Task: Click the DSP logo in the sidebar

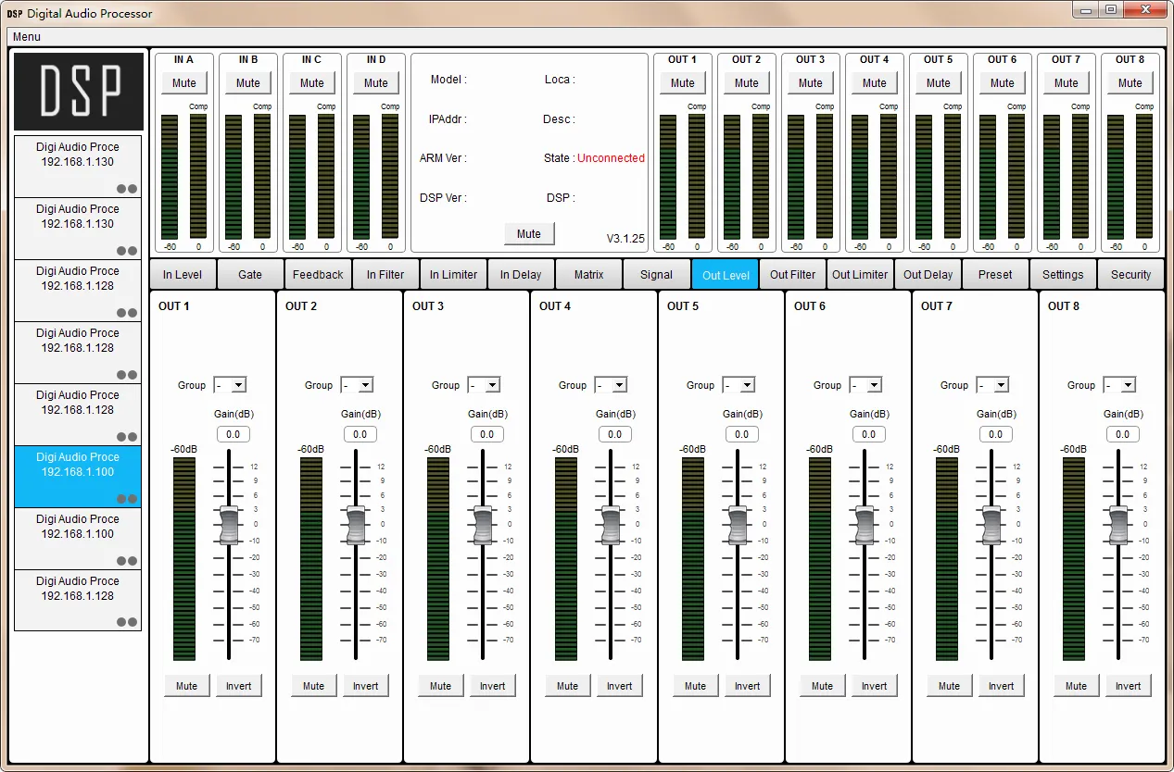Action: click(x=79, y=91)
